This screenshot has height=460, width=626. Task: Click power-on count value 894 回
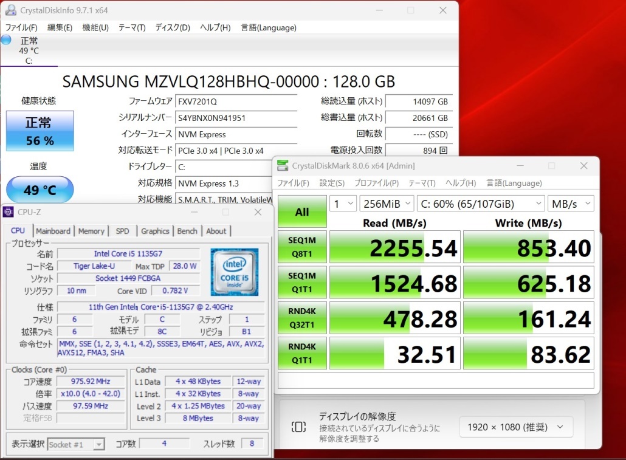[x=419, y=151]
